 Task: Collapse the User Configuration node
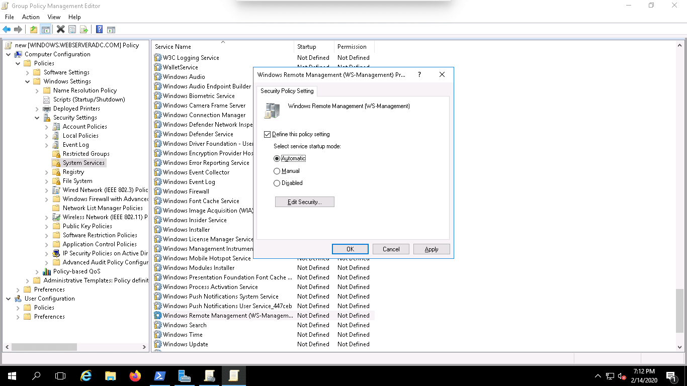click(9, 299)
